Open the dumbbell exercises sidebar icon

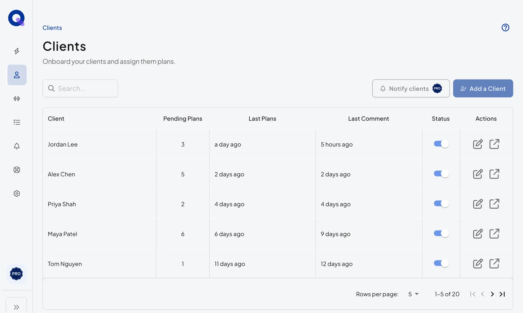pos(17,99)
